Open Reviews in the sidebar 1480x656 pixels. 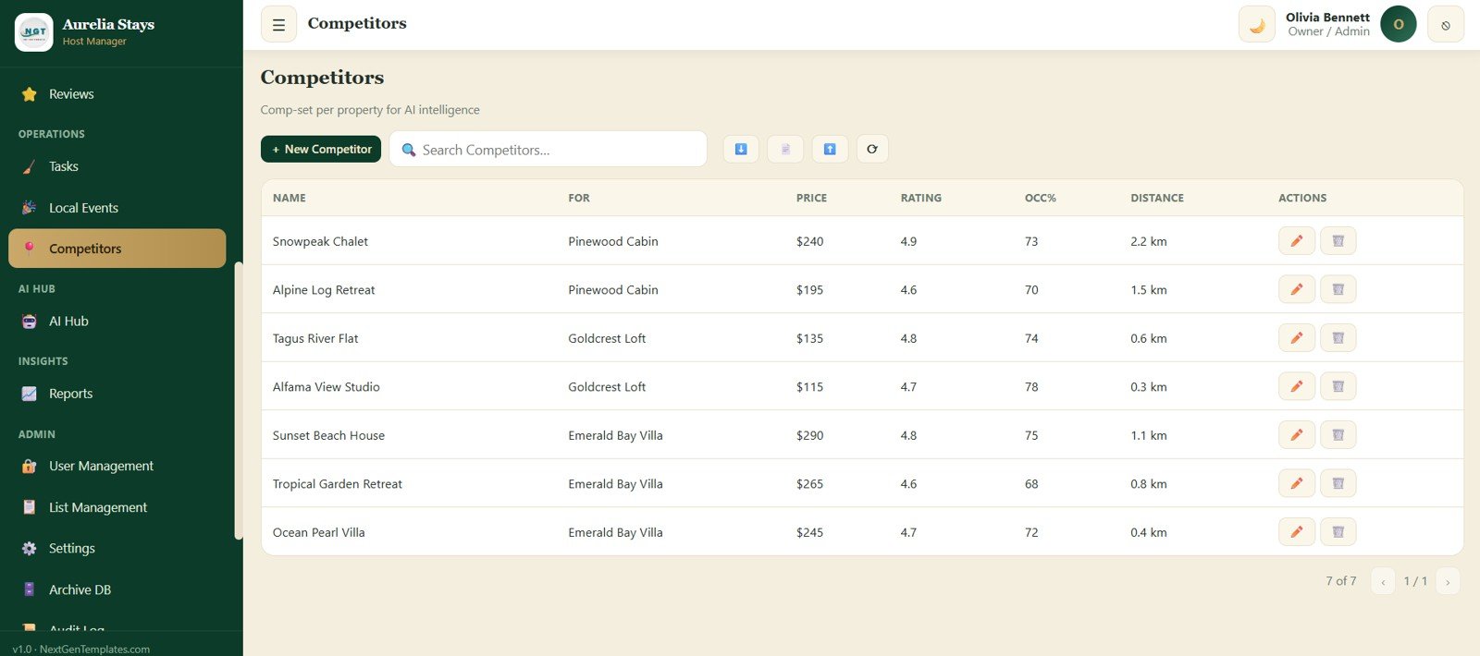point(117,94)
